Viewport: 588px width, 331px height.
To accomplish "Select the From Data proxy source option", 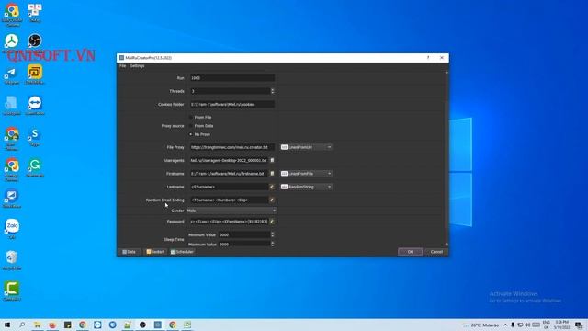I will point(201,126).
